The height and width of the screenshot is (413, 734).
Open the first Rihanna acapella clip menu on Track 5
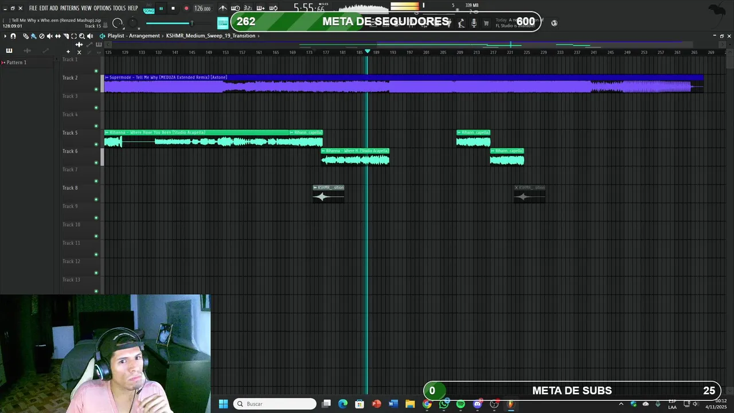(x=107, y=133)
